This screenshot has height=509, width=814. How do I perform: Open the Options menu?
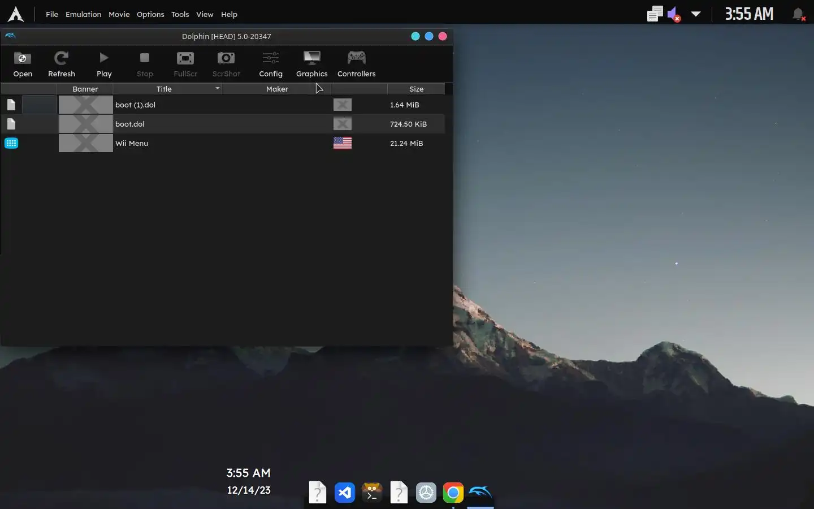[150, 14]
